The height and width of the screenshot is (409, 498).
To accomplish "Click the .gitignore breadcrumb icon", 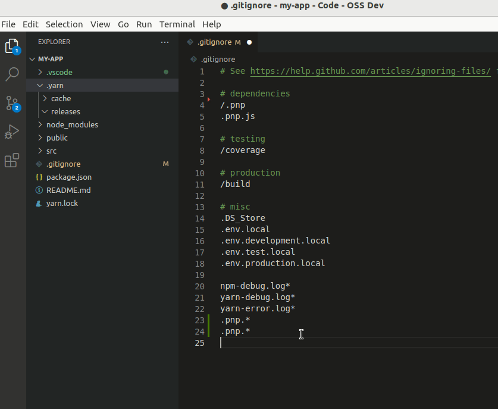I will tap(193, 59).
